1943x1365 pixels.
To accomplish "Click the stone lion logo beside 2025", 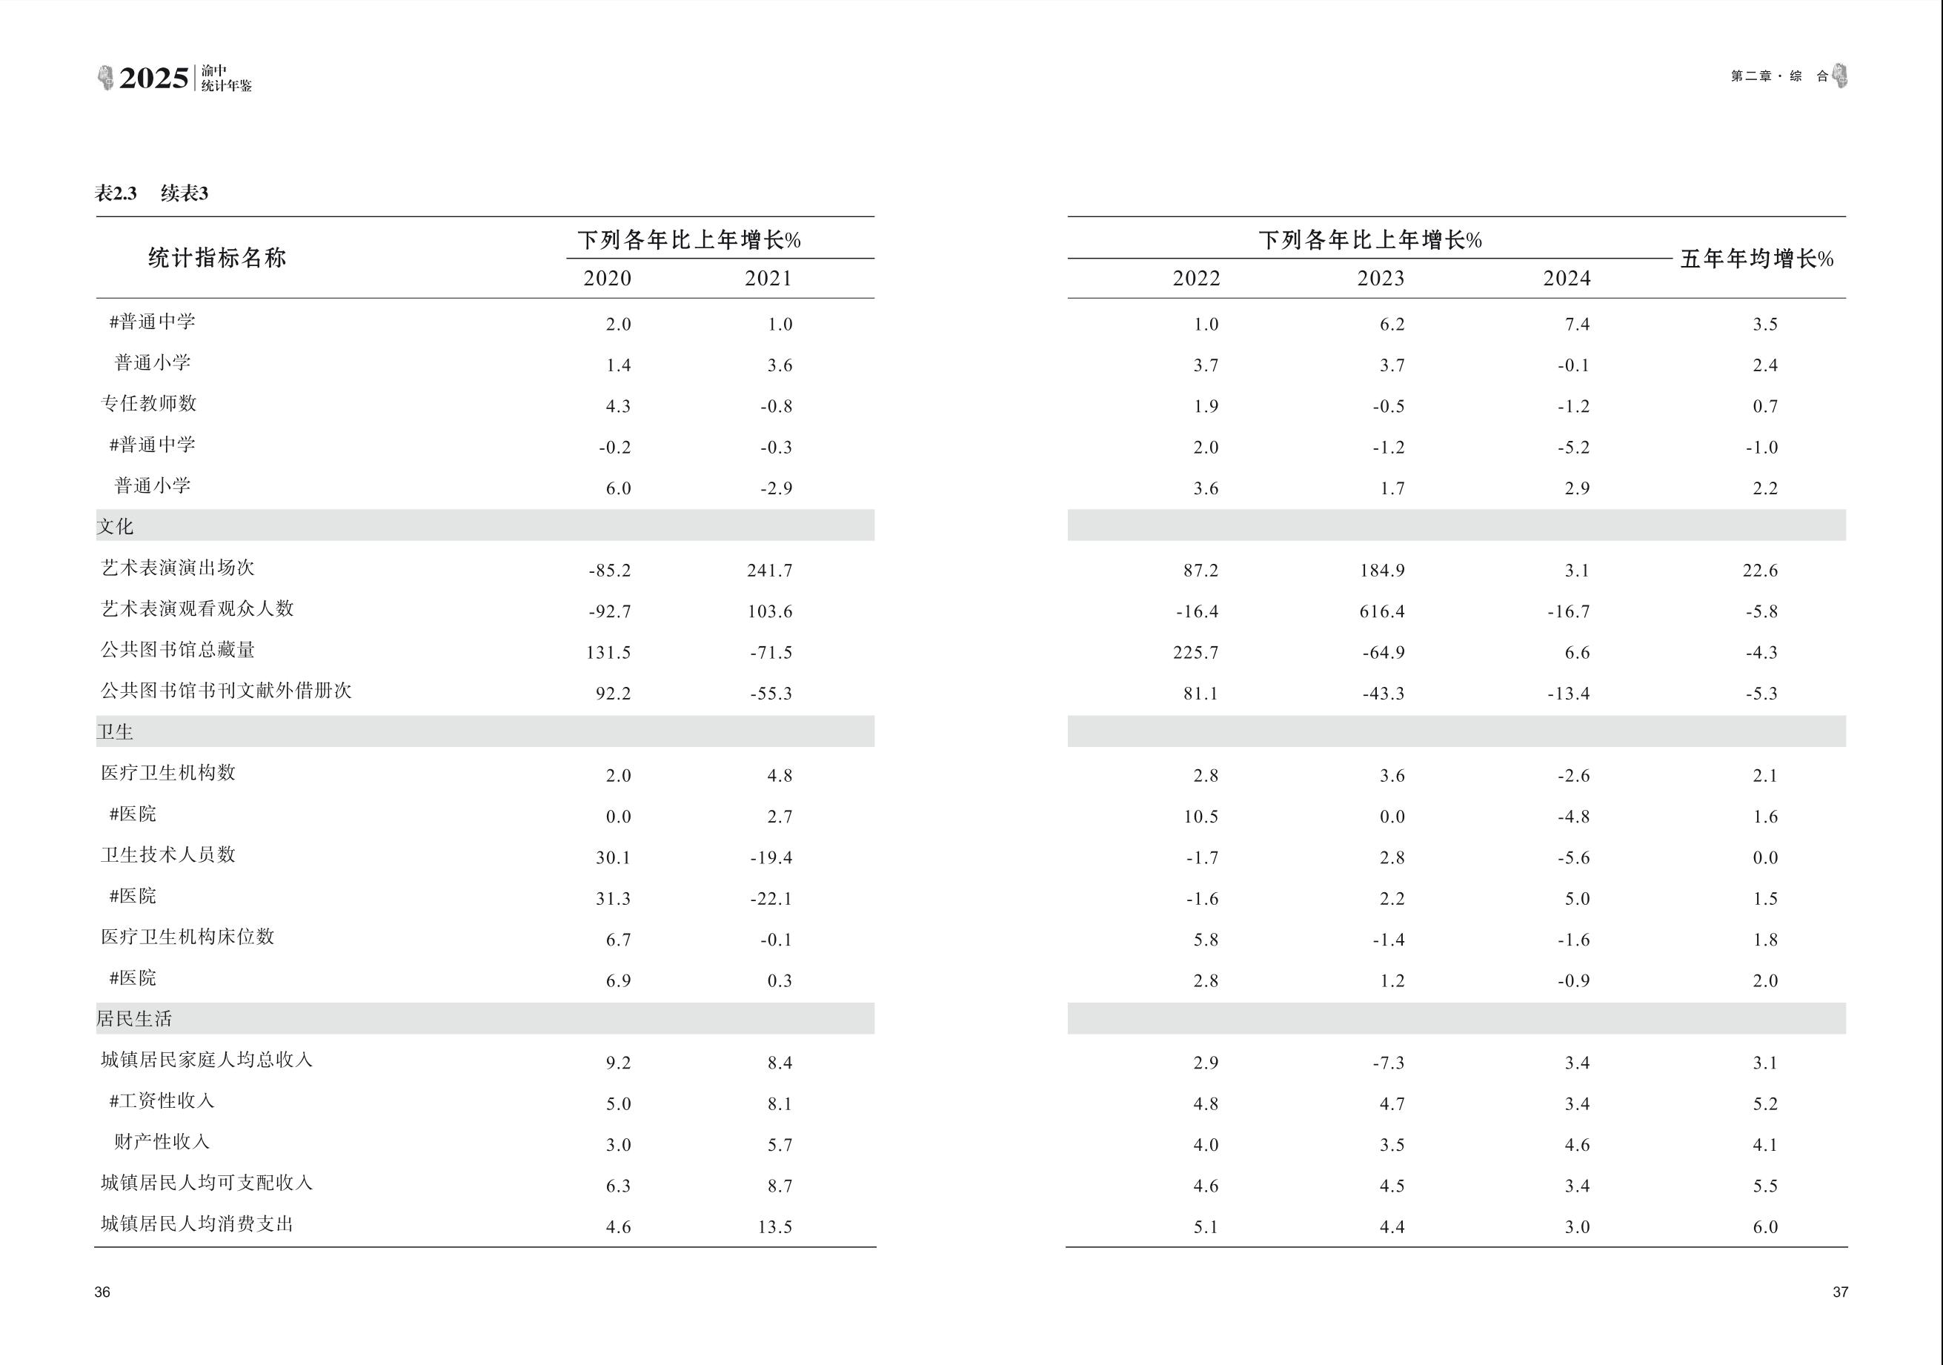I will point(105,78).
